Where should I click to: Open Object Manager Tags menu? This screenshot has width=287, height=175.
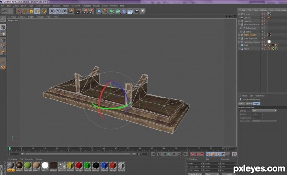pos(271,10)
